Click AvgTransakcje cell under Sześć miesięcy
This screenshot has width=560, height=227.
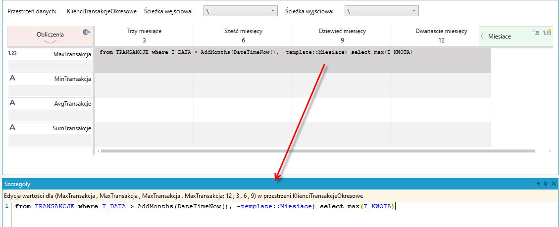click(x=243, y=110)
